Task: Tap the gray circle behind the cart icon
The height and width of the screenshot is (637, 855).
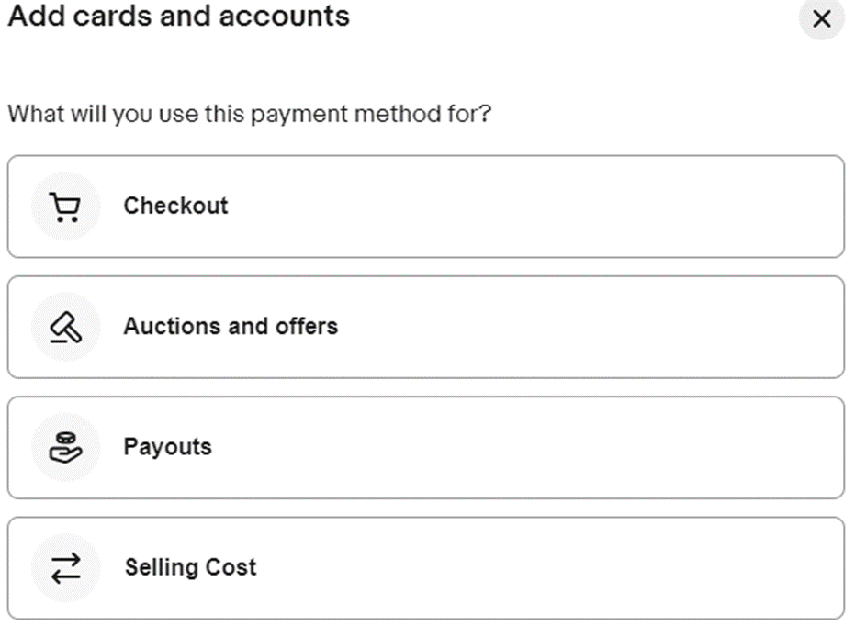Action: (x=65, y=207)
